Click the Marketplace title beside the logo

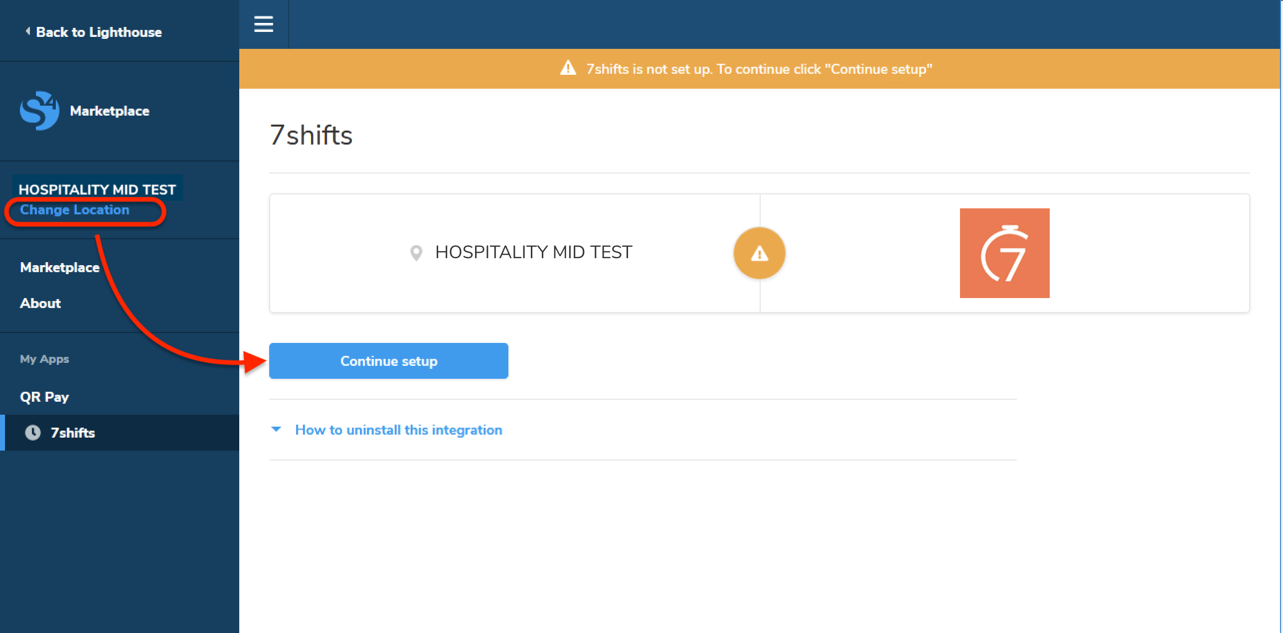point(110,111)
